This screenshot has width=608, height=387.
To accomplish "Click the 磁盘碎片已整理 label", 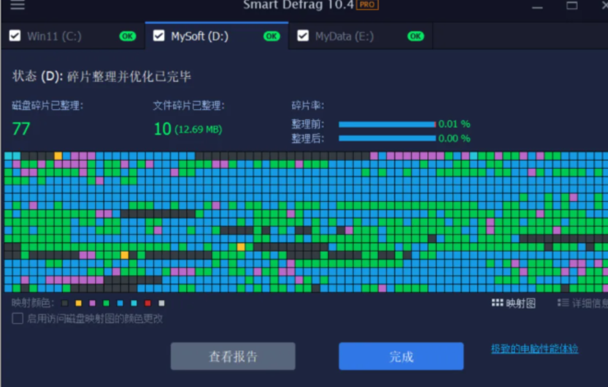I will 47,105.
